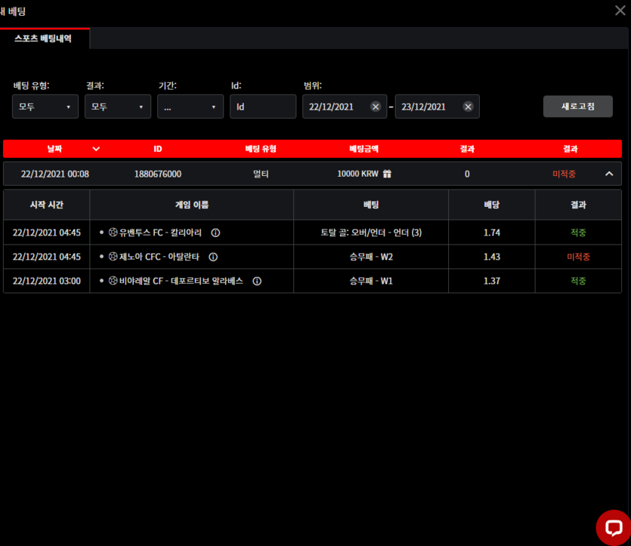Click 적중 result in 유벤투스 FC row

point(578,233)
